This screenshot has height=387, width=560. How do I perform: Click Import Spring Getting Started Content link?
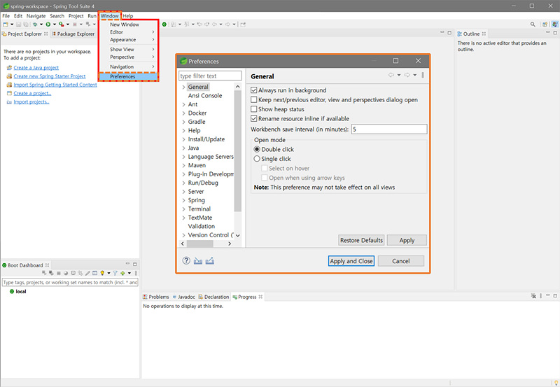tap(55, 85)
